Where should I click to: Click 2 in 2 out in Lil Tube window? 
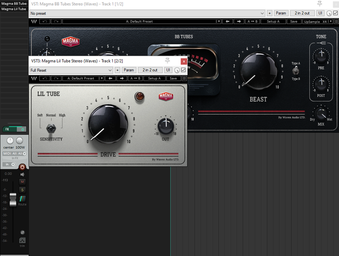point(150,70)
